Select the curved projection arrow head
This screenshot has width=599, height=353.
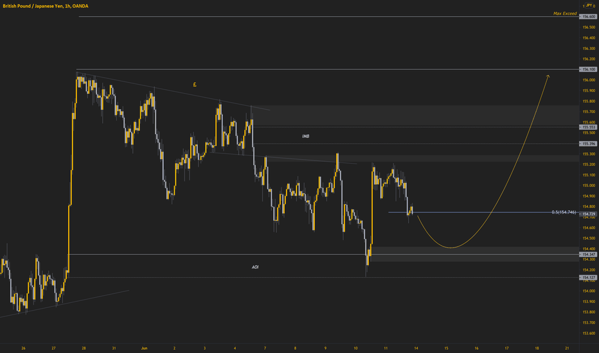548,76
